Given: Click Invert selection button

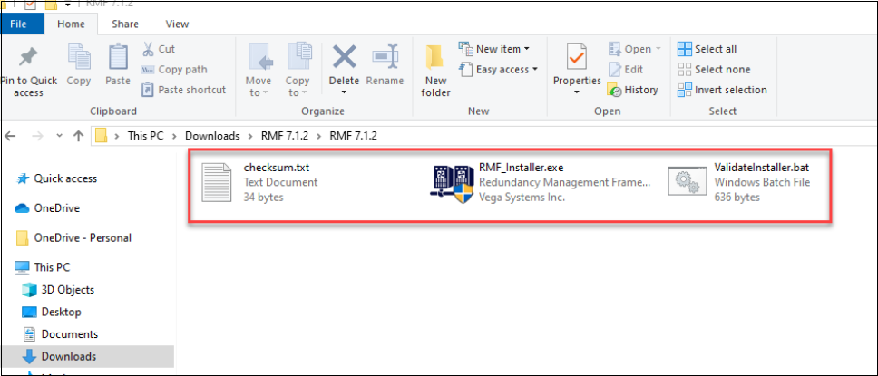Looking at the screenshot, I should click(x=722, y=90).
